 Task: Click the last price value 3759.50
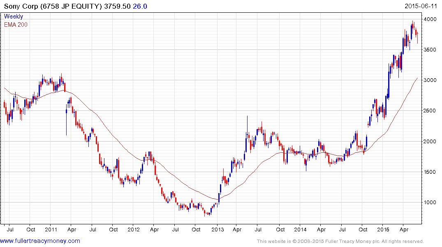(117, 6)
